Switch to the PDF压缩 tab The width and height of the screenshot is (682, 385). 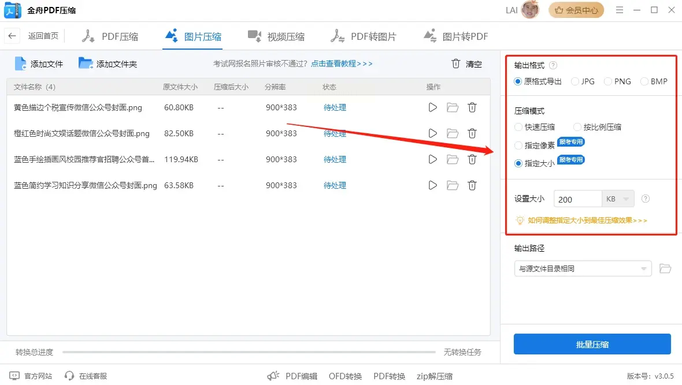[x=110, y=36]
